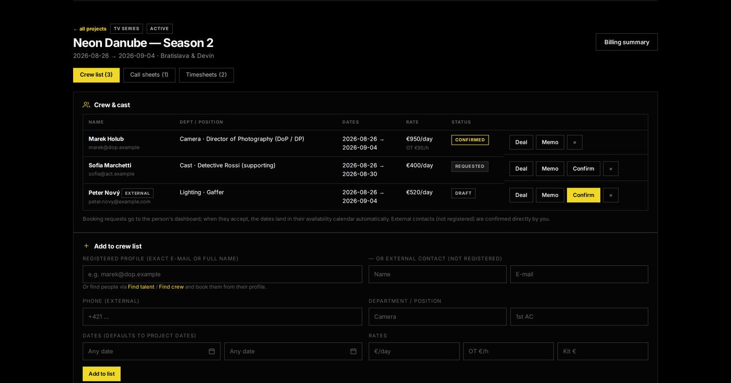
Task: Open Memo for Sofia Marchetti
Action: point(550,169)
